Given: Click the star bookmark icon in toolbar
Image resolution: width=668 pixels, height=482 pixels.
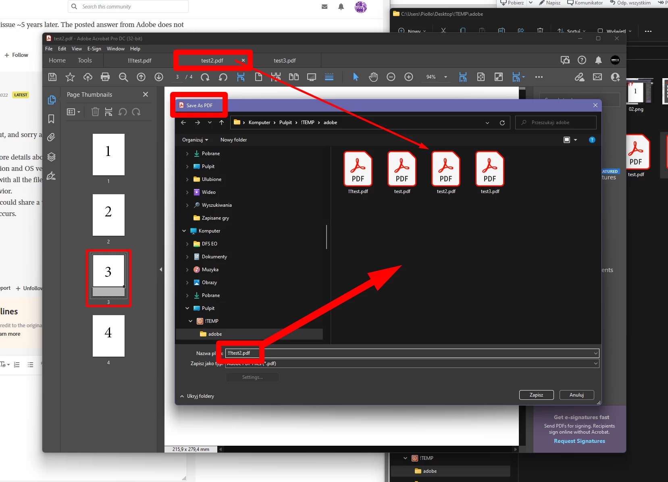Looking at the screenshot, I should (x=70, y=77).
